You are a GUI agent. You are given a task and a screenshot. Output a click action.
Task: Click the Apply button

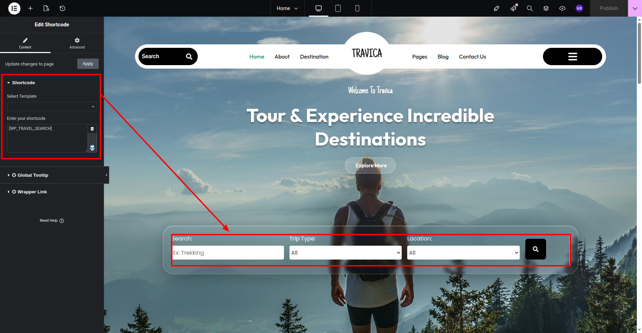88,64
